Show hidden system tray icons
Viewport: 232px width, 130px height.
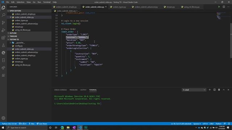tap(196, 127)
